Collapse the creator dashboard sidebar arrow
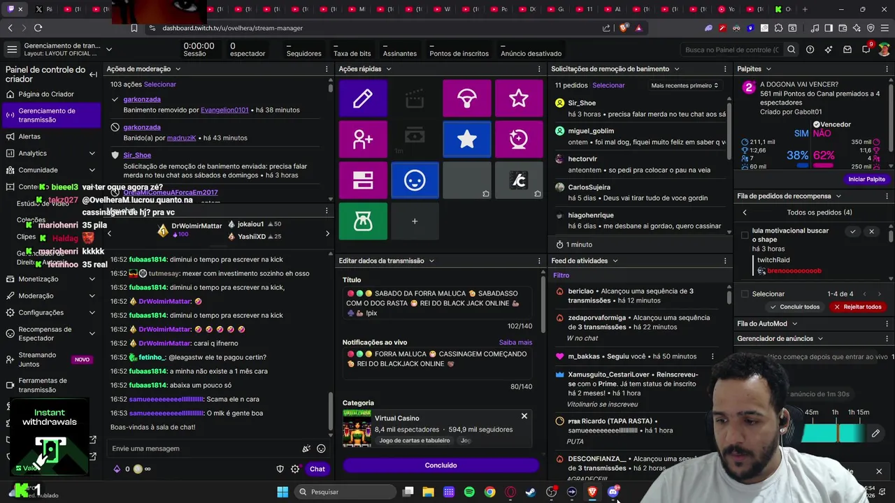This screenshot has height=503, width=895. (x=93, y=74)
